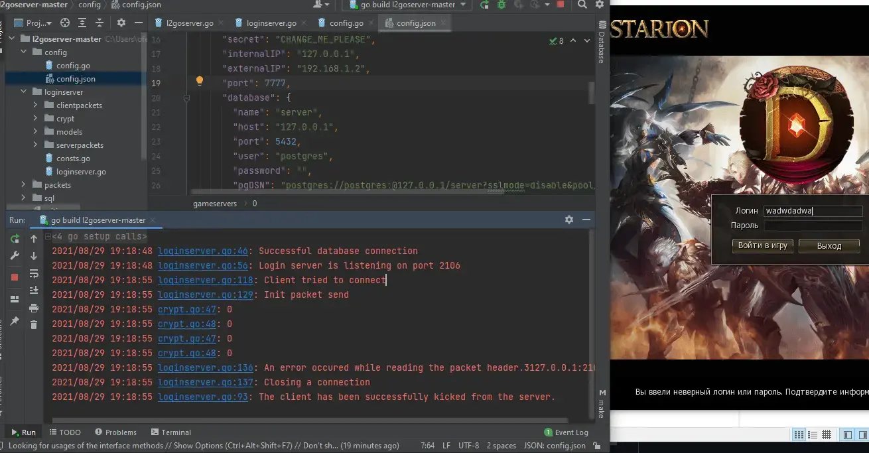Hide the Project tool window
This screenshot has width=869, height=453.
[138, 23]
